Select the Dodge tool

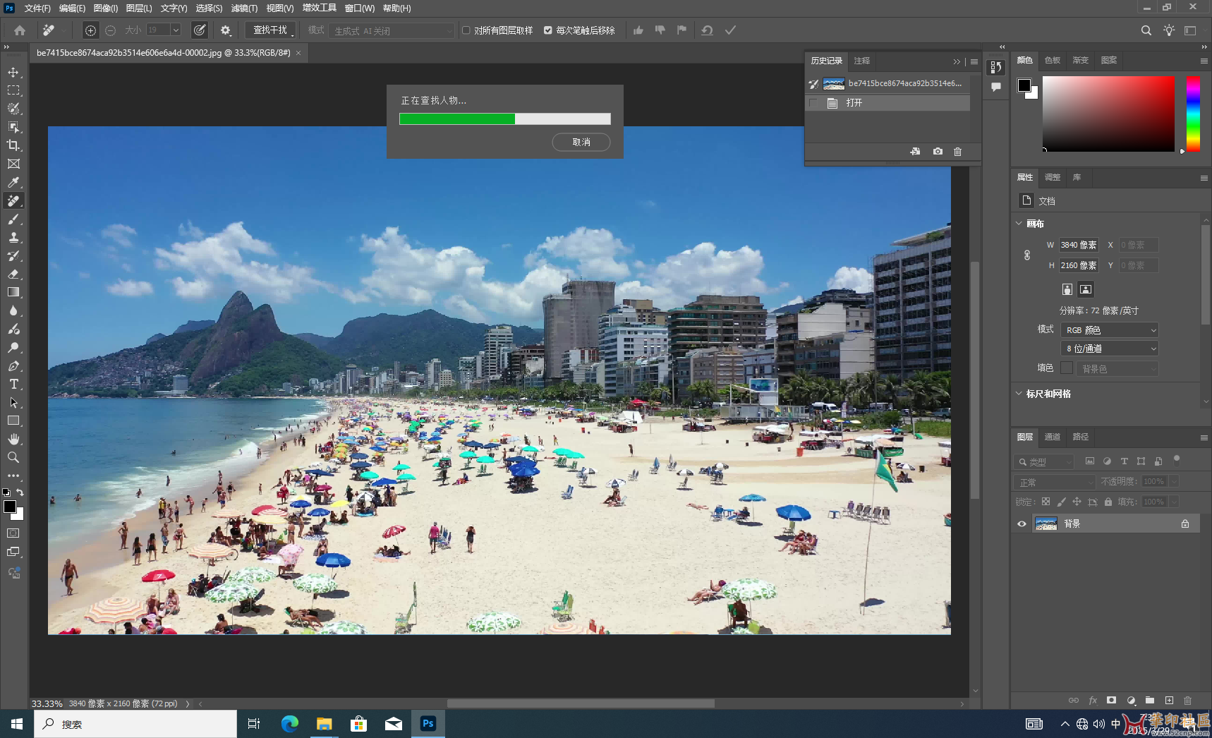point(13,347)
